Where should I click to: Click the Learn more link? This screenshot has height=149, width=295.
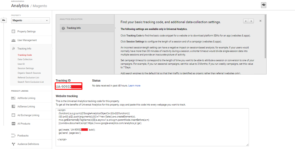[134, 86]
